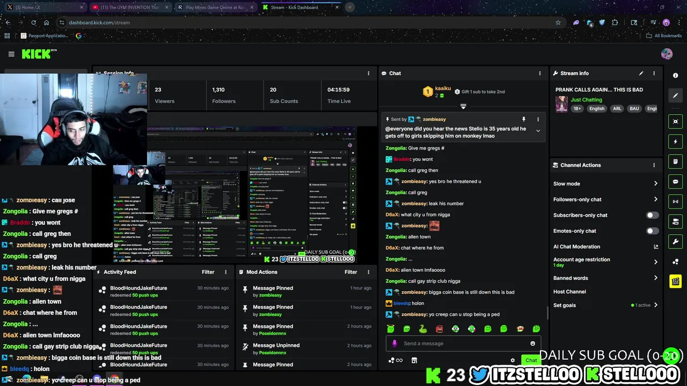The width and height of the screenshot is (687, 386).
Task: Click the Just Chatting category thumbnail
Action: [561, 104]
